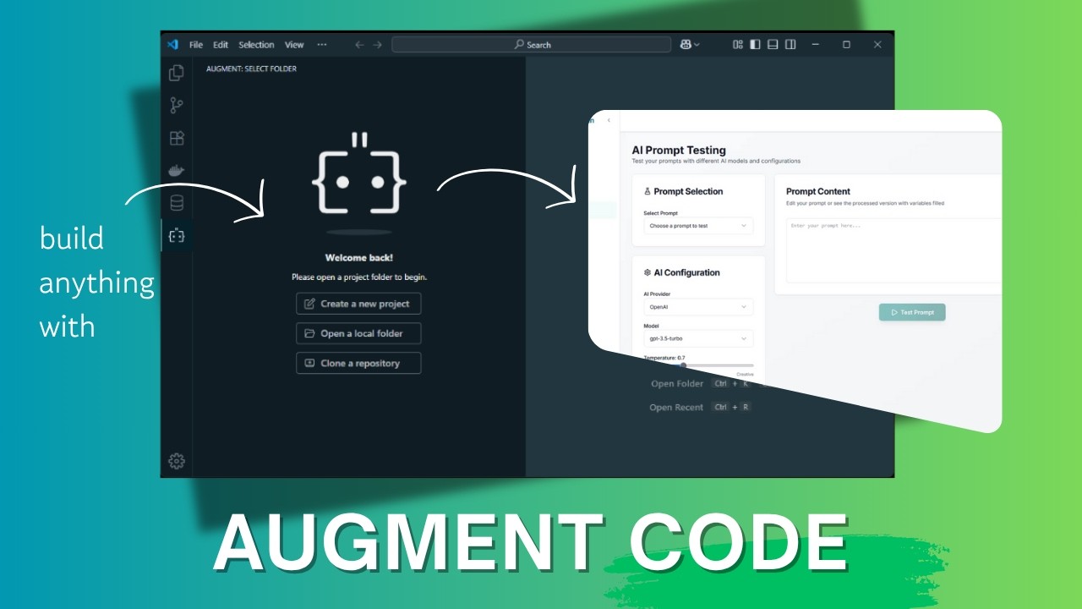Click the Clone a repository button
The width and height of the screenshot is (1082, 609).
pyautogui.click(x=358, y=363)
